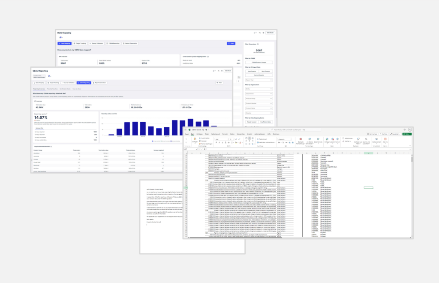Click settings gear in CBAM Reporting window header

coord(222,71)
